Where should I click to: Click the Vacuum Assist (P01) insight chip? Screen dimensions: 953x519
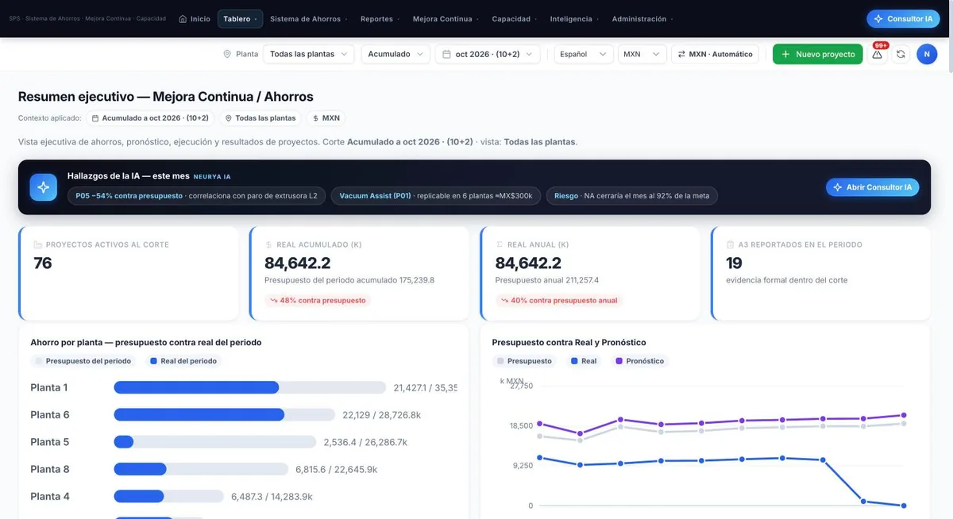click(x=436, y=195)
